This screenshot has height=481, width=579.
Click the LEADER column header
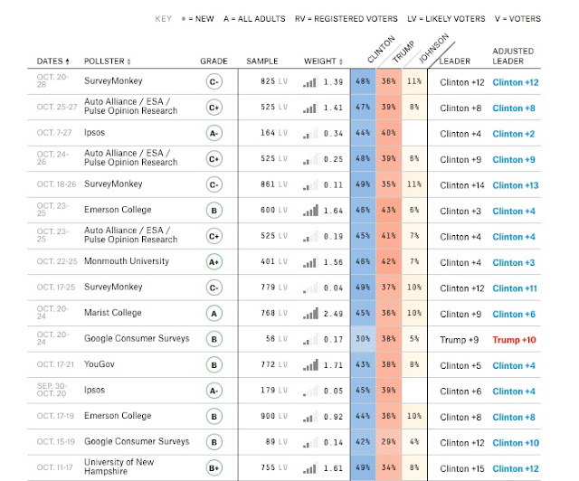tap(455, 61)
